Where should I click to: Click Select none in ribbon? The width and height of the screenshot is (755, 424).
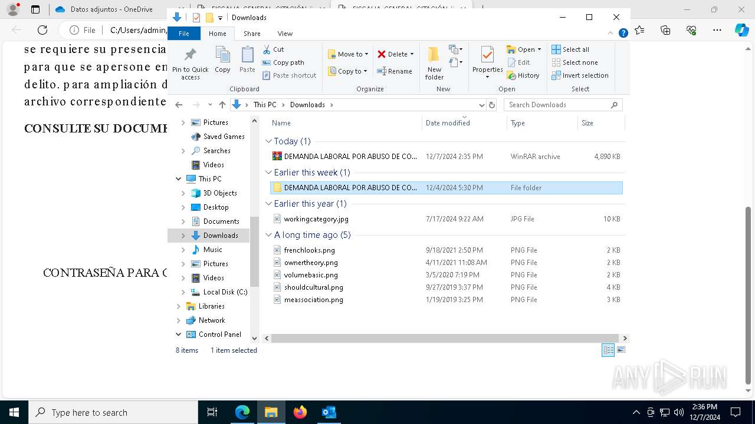click(575, 62)
